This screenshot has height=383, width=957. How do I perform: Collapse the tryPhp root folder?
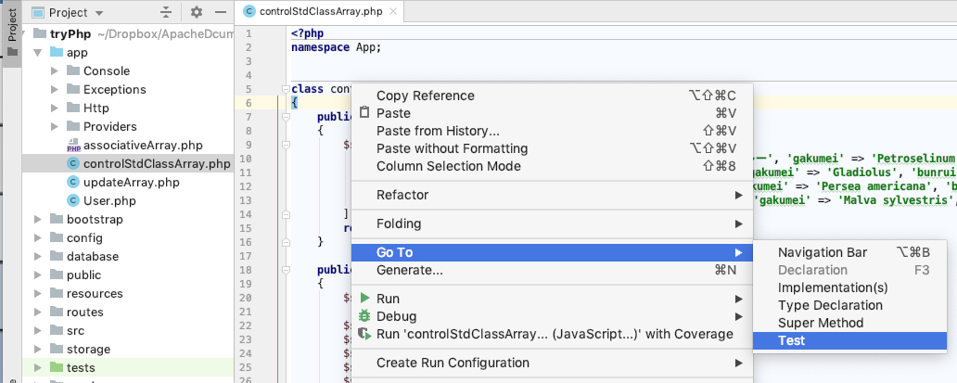pos(23,33)
